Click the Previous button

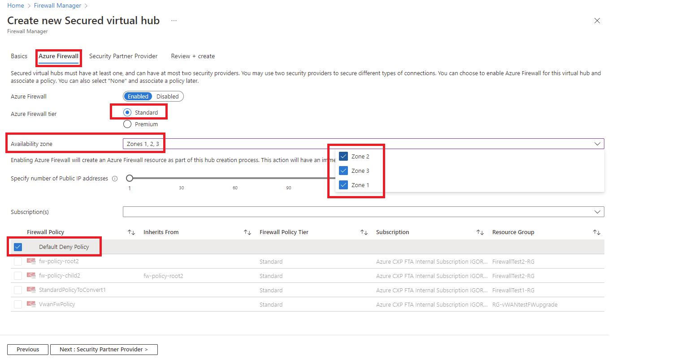coord(28,350)
